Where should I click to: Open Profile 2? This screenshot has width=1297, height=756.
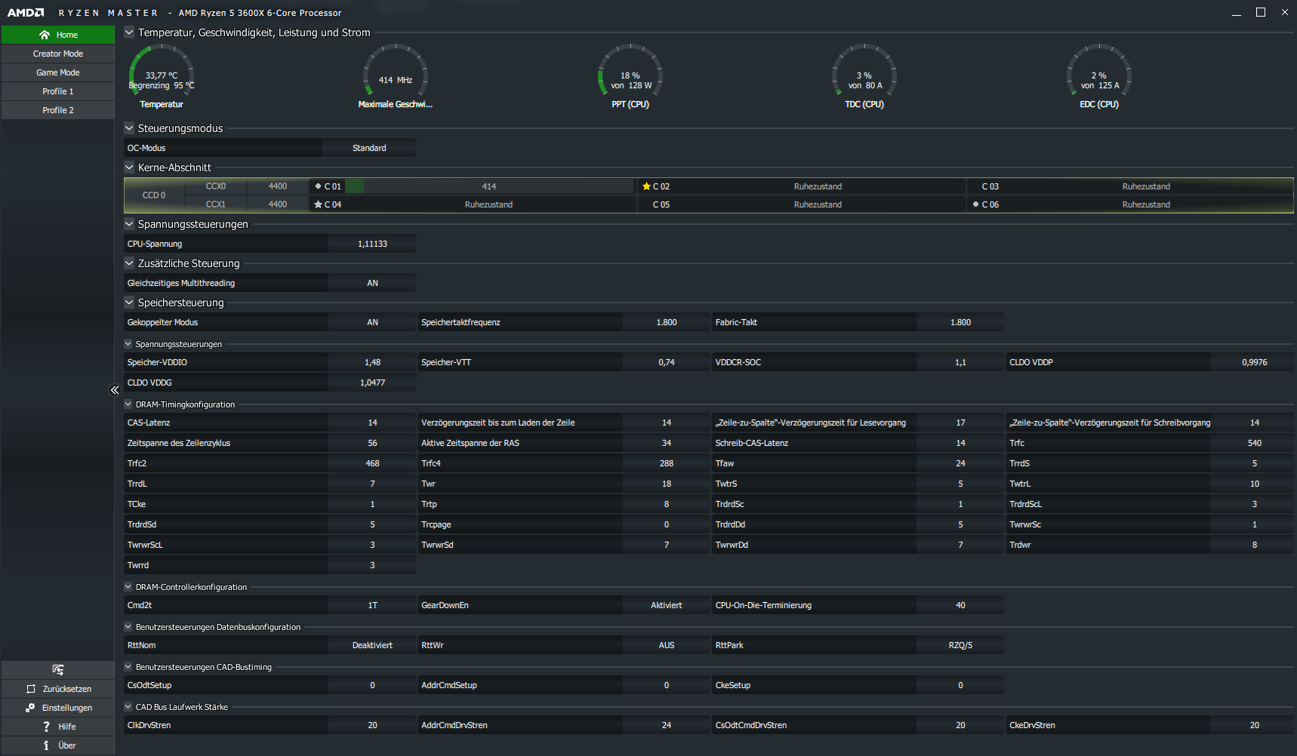58,110
